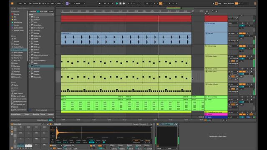
Task: Adjust the filter Frequency knob
Action: 65,148
